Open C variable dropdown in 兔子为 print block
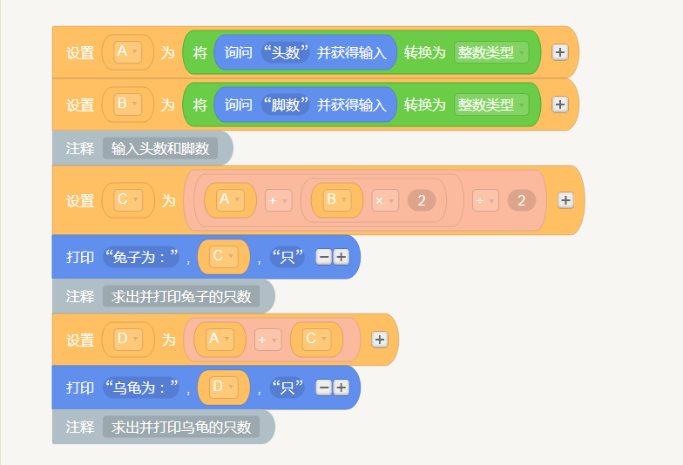 tap(224, 257)
